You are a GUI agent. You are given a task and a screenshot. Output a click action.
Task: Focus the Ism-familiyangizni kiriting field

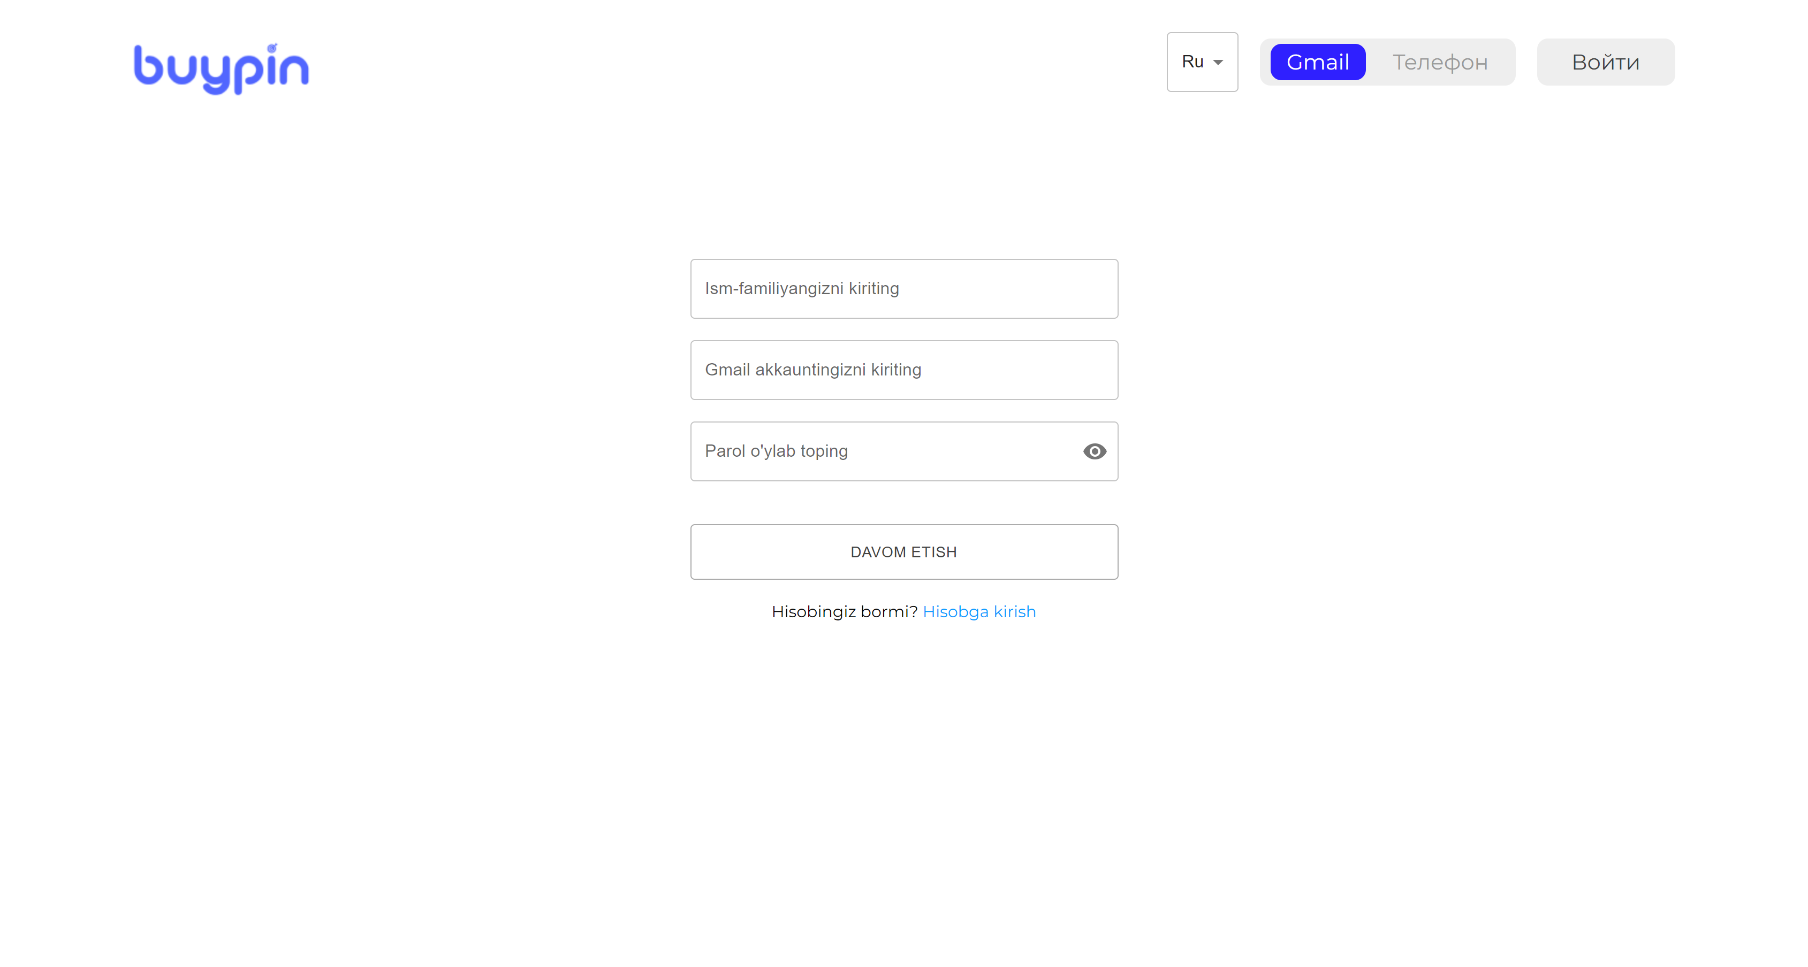(x=904, y=288)
